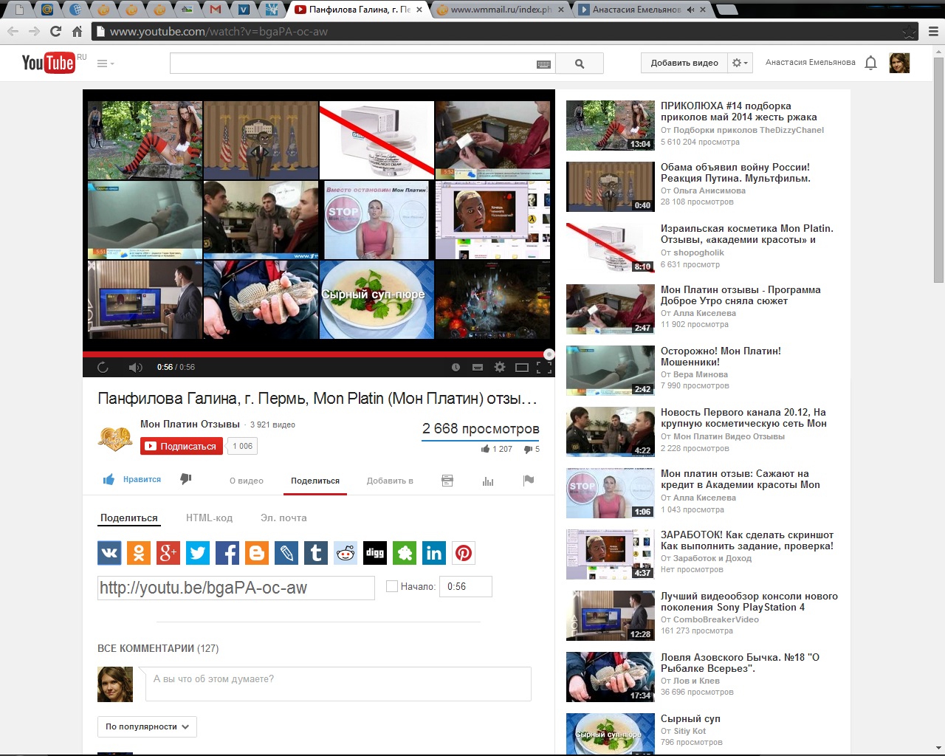
Task: Click the Сырный суп-пюре thumbnail in the player end screen
Action: [x=377, y=299]
